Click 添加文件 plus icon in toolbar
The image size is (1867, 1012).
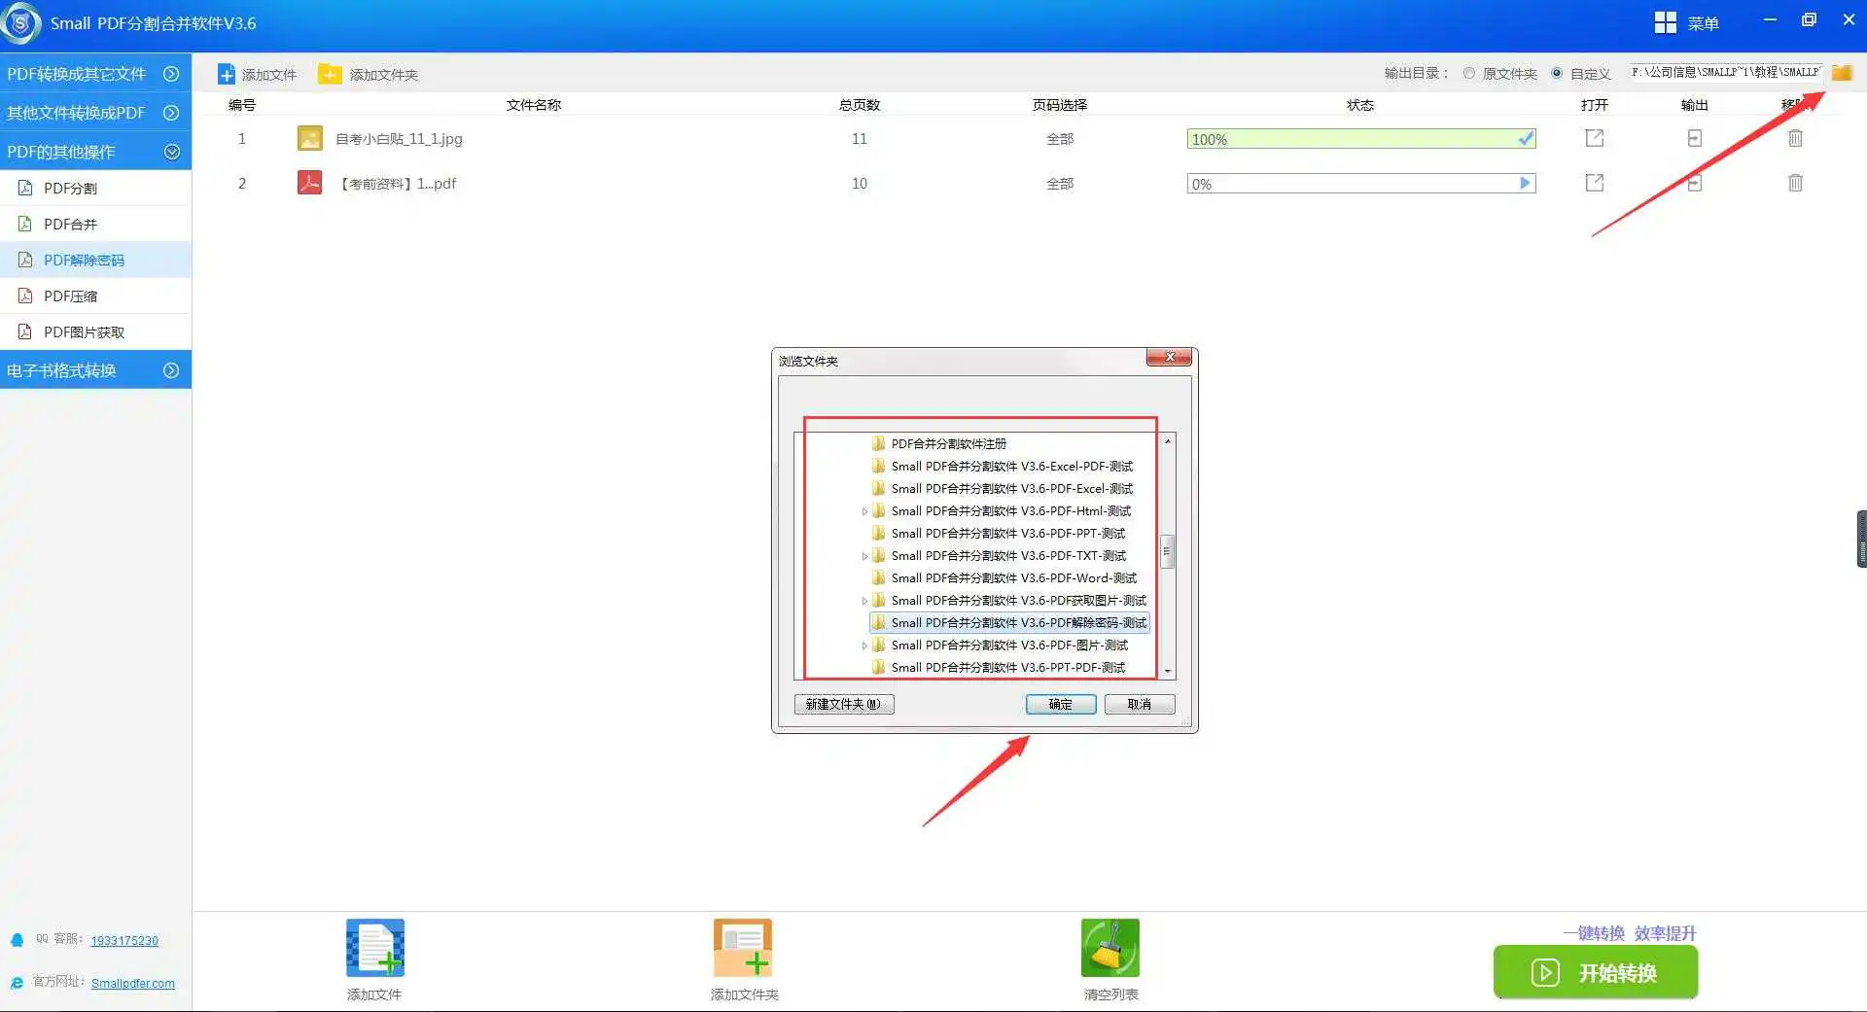(x=226, y=75)
